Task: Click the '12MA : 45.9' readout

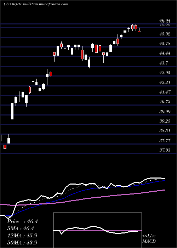Action: click(22, 236)
